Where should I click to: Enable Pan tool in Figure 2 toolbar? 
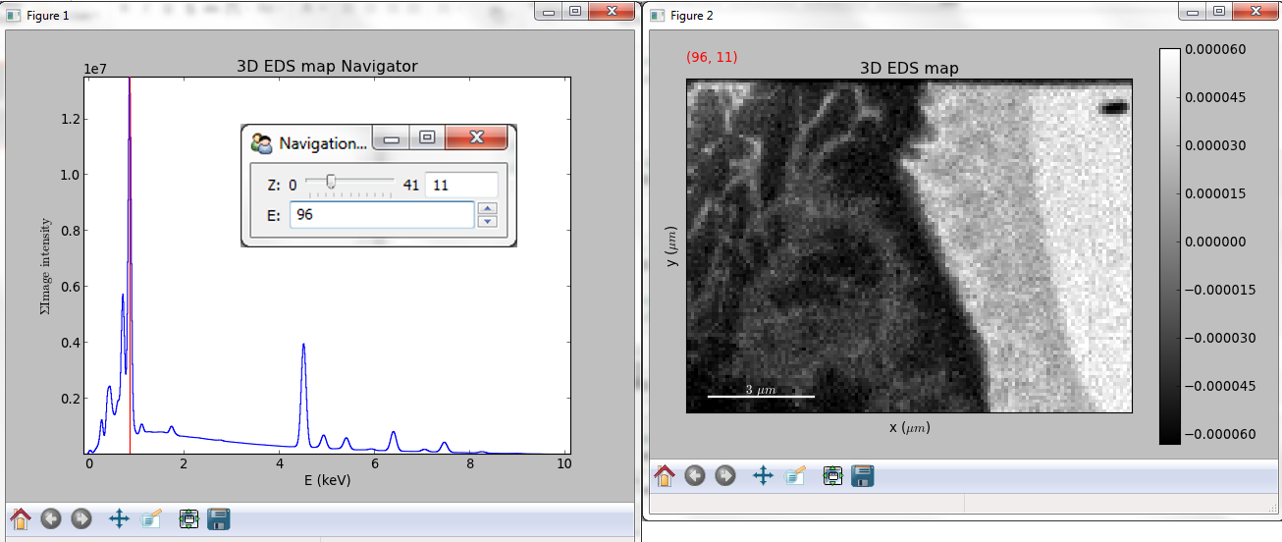763,476
